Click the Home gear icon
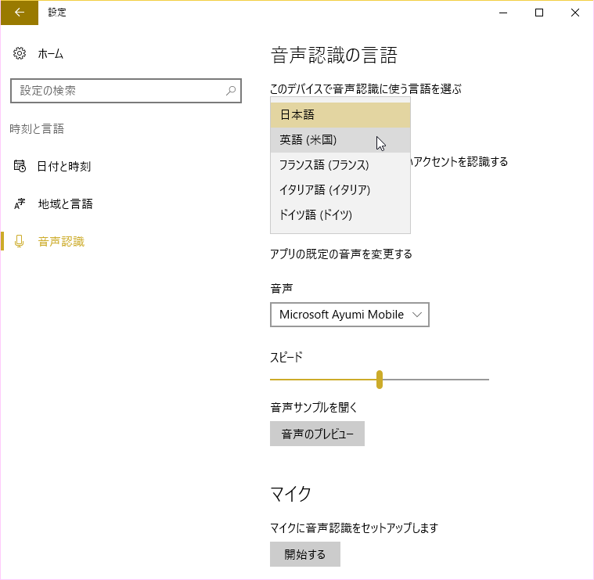594x580 pixels. (20, 54)
